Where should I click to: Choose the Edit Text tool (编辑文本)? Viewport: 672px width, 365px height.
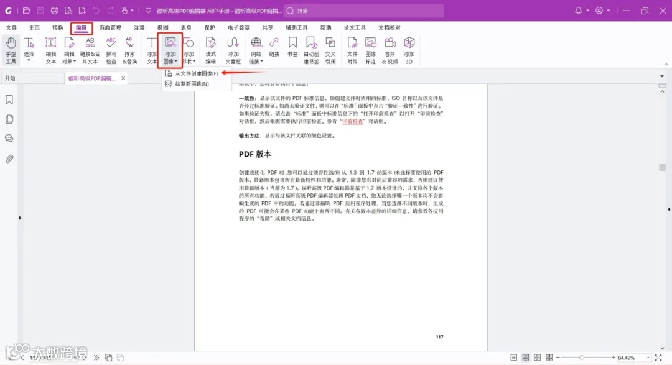tap(51, 50)
